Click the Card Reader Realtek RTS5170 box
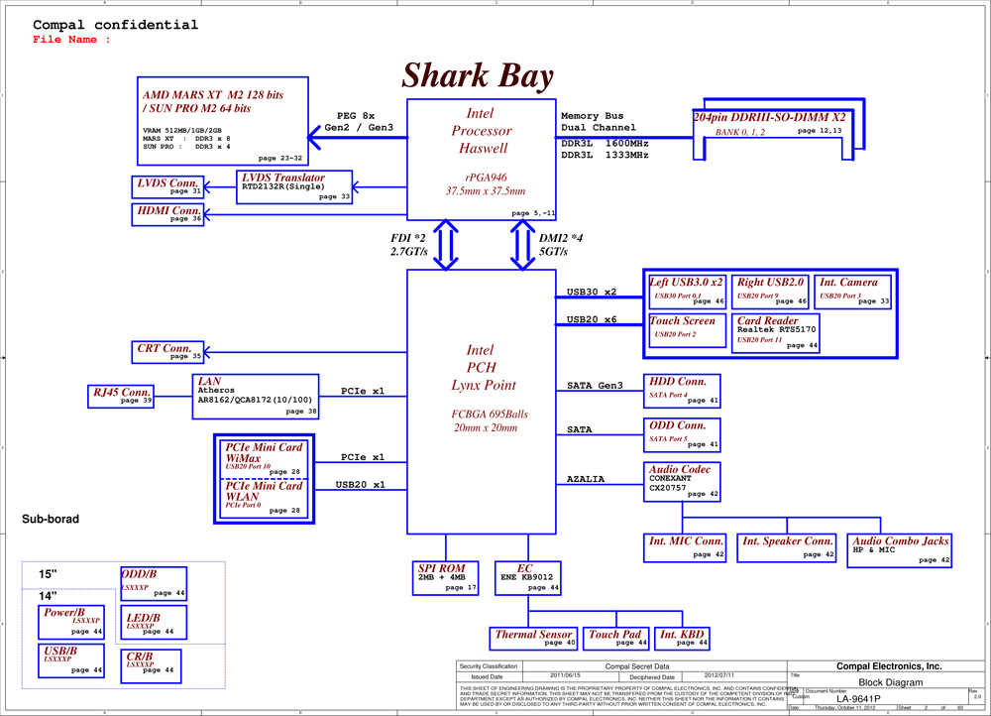The width and height of the screenshot is (991, 716). [776, 332]
